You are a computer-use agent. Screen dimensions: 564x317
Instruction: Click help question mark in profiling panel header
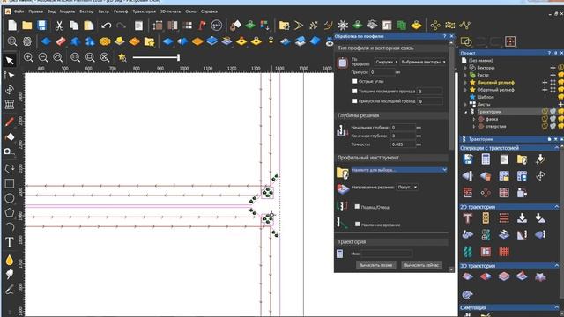click(x=444, y=36)
